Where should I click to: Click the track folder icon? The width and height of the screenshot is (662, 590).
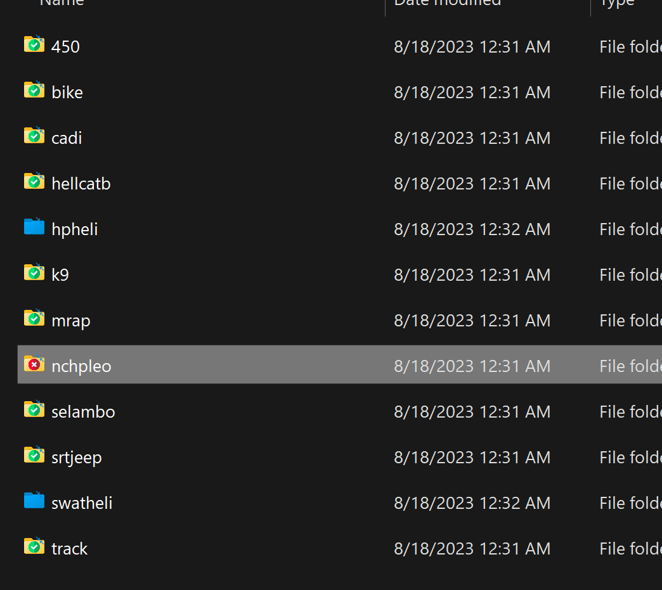click(x=34, y=546)
